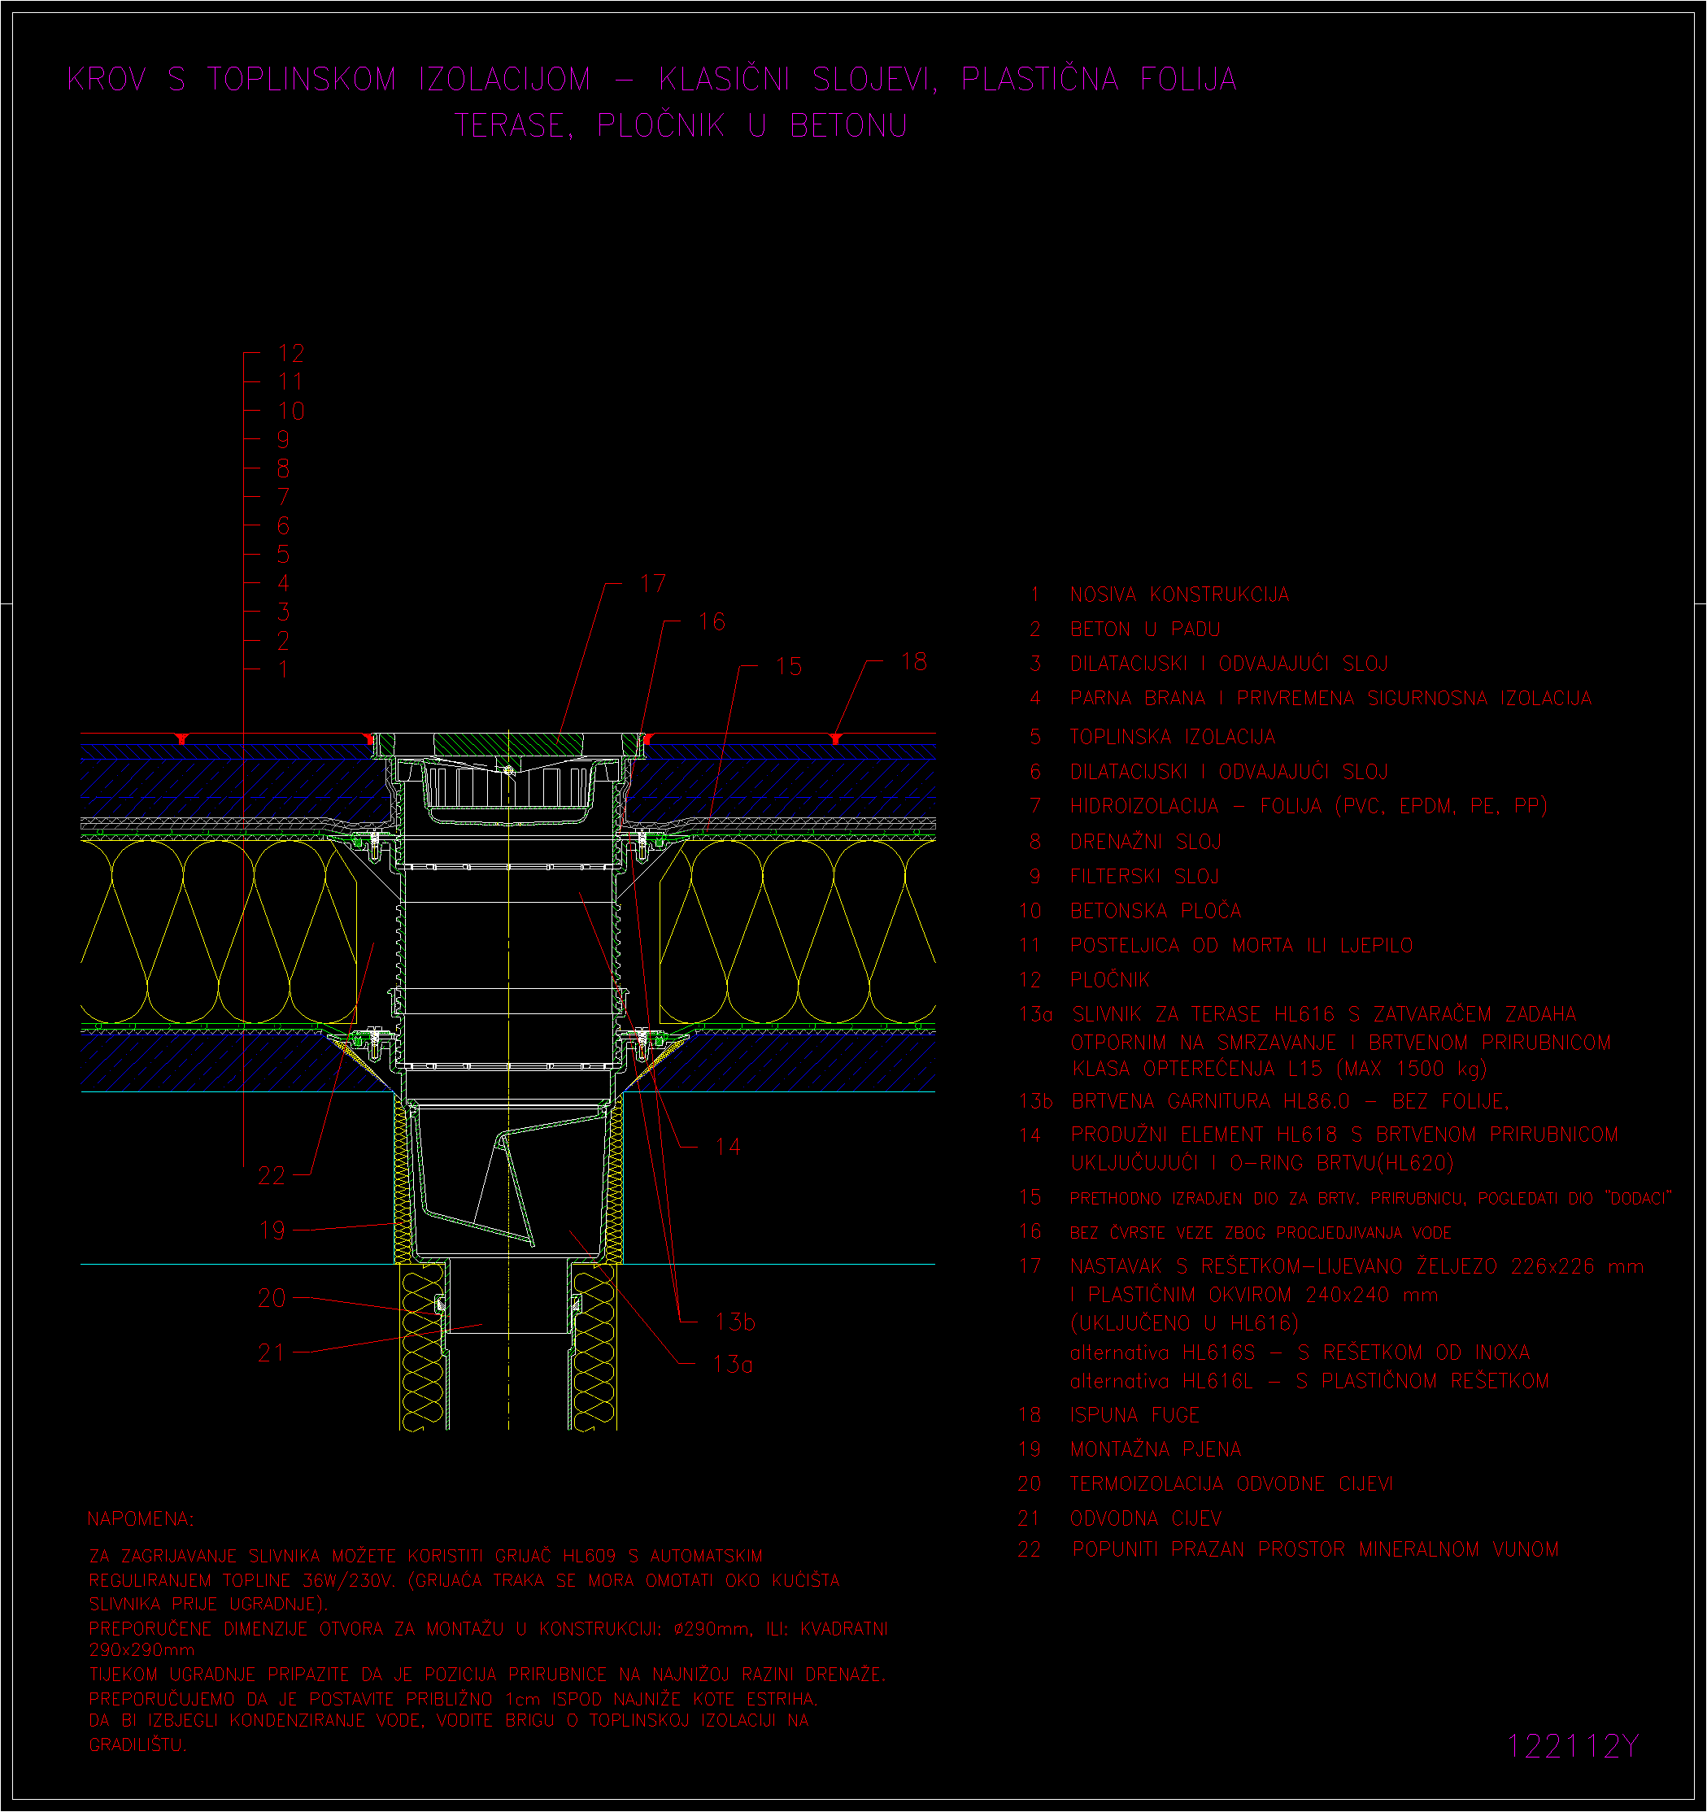Click legend line 'BEZ ČVRSTE VEZE ZBOG PROCJEDJIVANJA VODE'

[1261, 1233]
